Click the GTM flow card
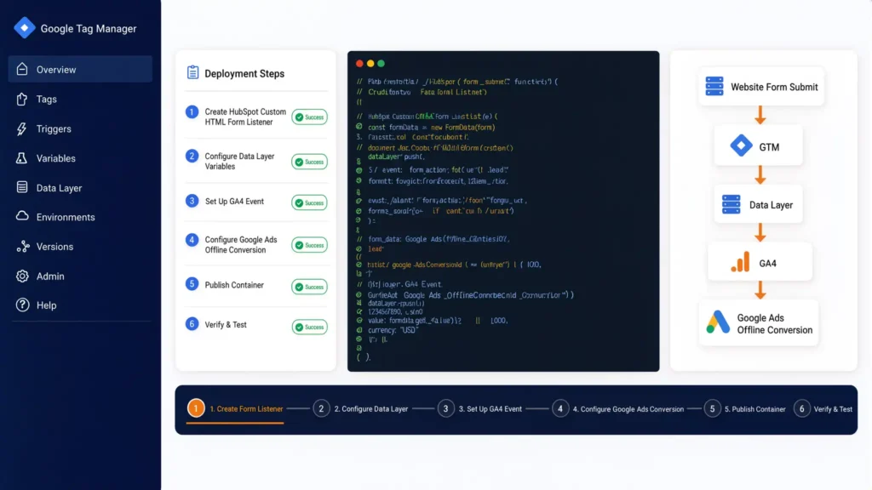This screenshot has width=872, height=490. (758, 146)
